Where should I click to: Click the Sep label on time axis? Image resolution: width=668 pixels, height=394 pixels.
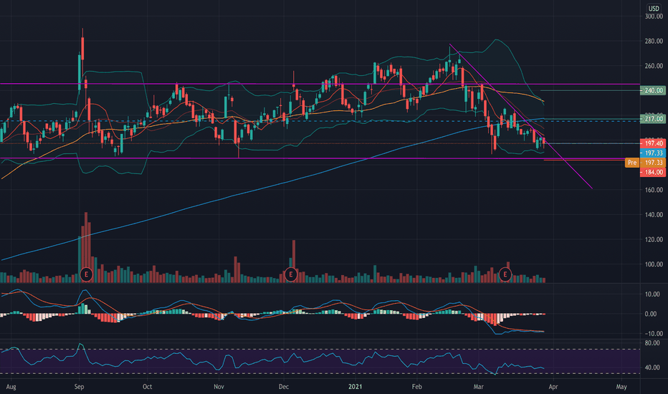tap(80, 387)
